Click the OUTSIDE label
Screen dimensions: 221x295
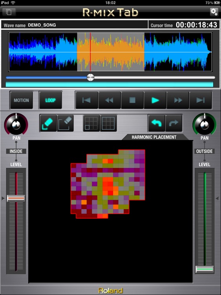(204, 151)
